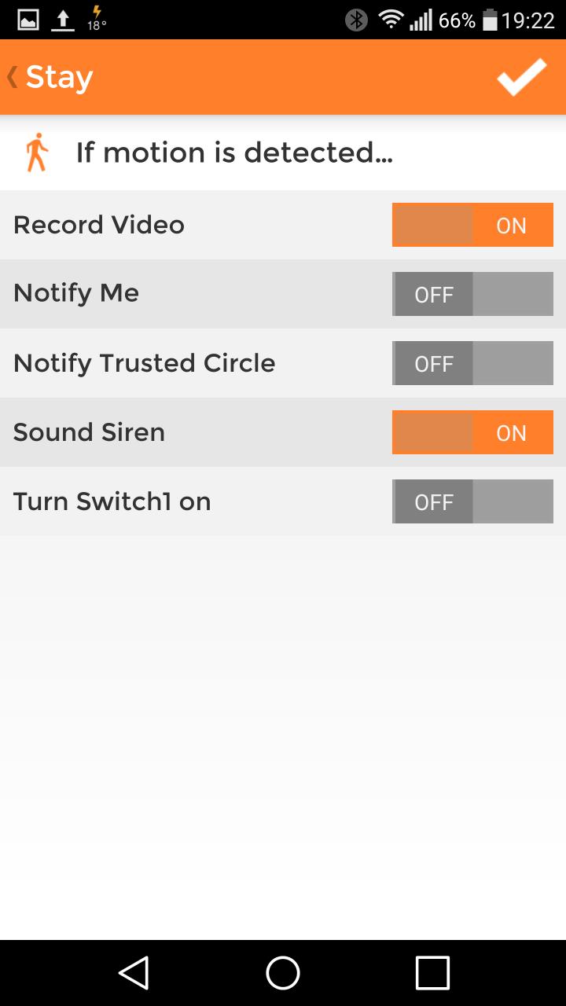Viewport: 566px width, 1006px height.
Task: Tap the back chevron beside Stay
Action: point(13,77)
